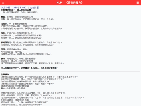Click the line starting 它其實來源於日本
The height and width of the screenshot is (106, 141).
[x=43, y=98]
